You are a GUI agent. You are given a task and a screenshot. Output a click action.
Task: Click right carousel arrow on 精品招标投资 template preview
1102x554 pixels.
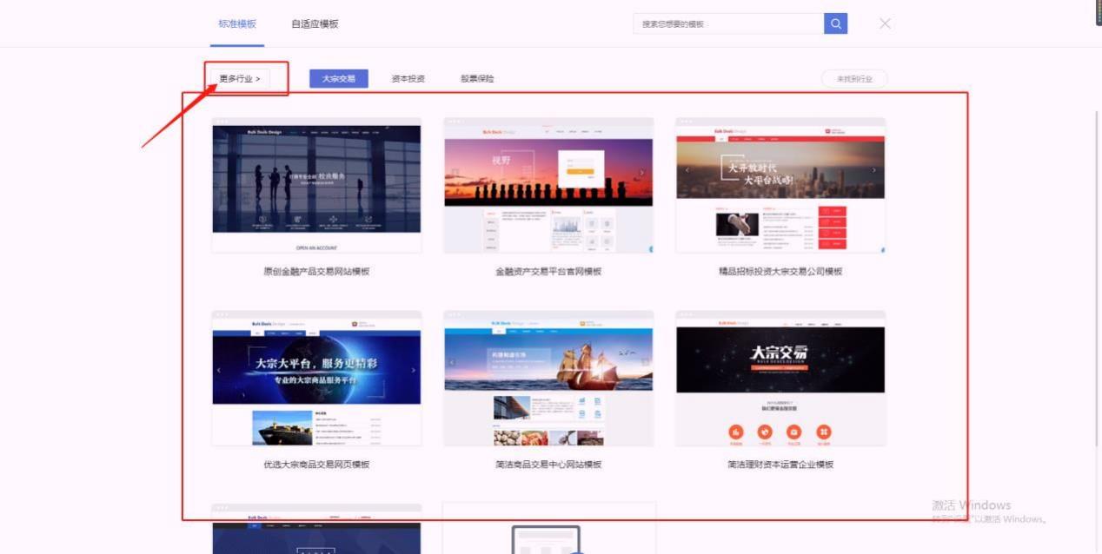tap(874, 170)
